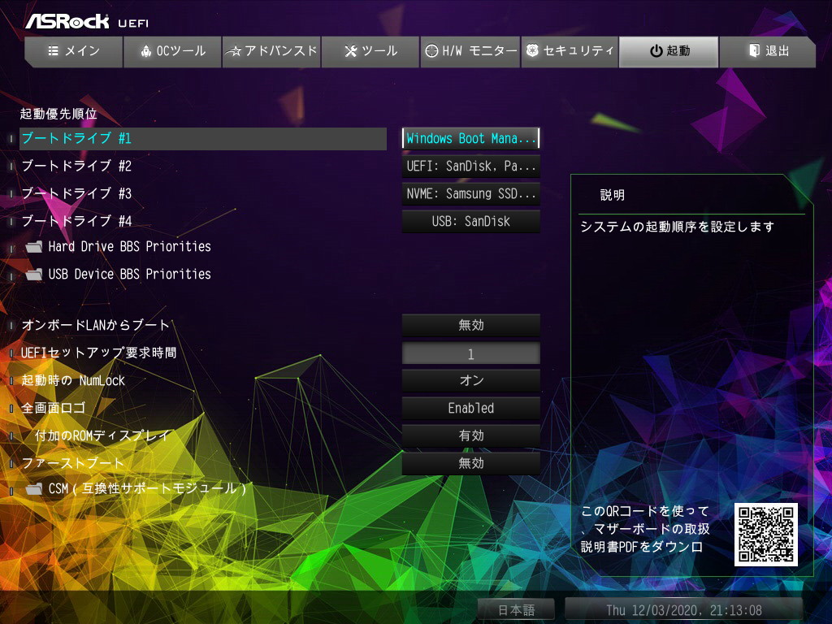The image size is (832, 624).
Task: Select the ファーストブート label
Action: pyautogui.click(x=72, y=463)
